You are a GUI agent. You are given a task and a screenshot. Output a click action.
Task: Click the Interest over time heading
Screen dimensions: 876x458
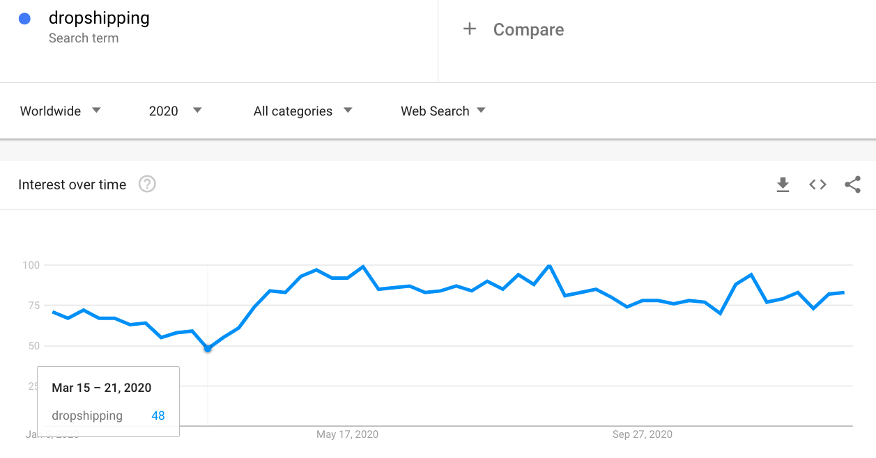pyautogui.click(x=72, y=184)
